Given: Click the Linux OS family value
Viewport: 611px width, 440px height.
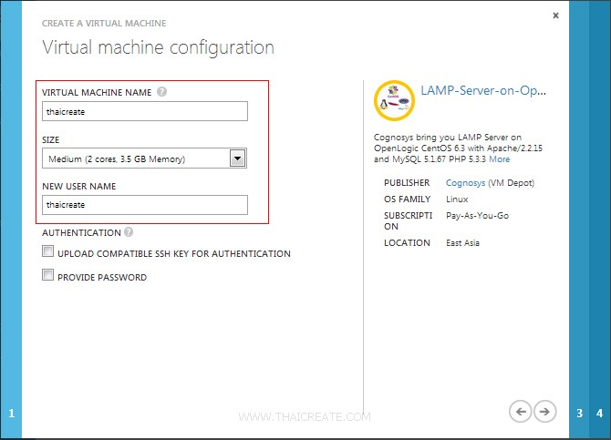Looking at the screenshot, I should click(457, 199).
